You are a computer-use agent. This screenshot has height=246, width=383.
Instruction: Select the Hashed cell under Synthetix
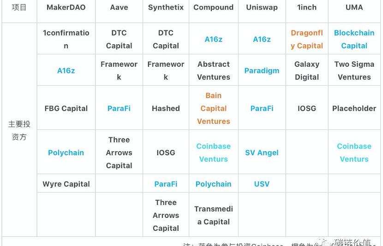point(166,108)
